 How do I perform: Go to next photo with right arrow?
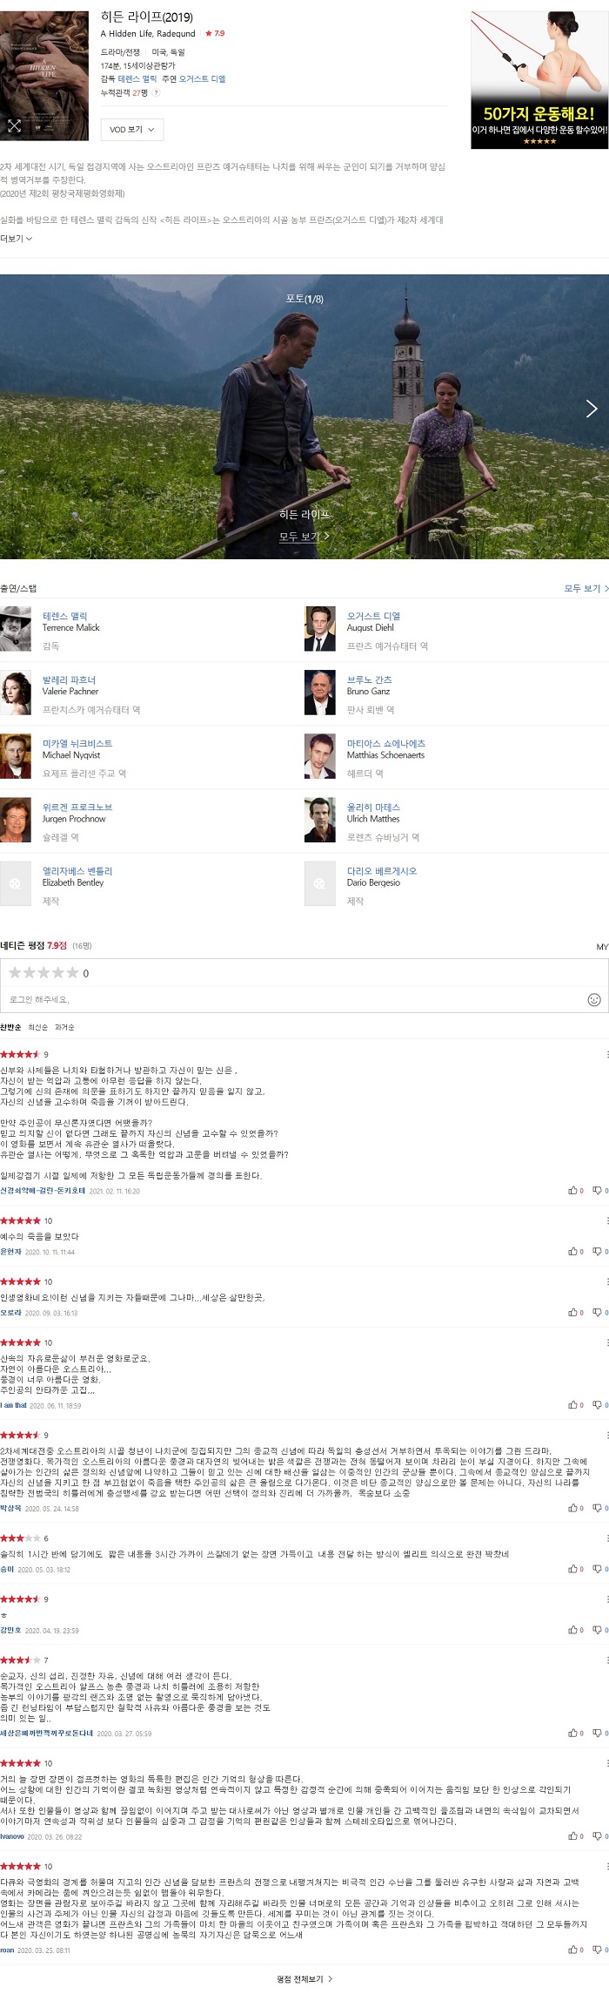click(x=592, y=408)
